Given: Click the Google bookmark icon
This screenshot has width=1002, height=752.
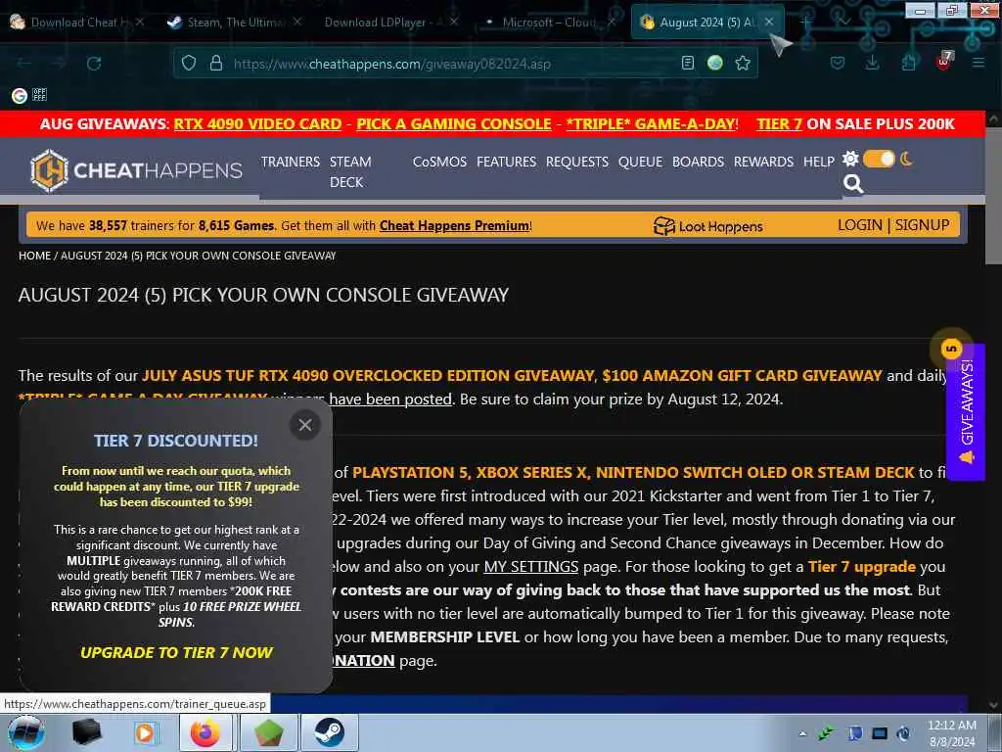Looking at the screenshot, I should (x=20, y=95).
